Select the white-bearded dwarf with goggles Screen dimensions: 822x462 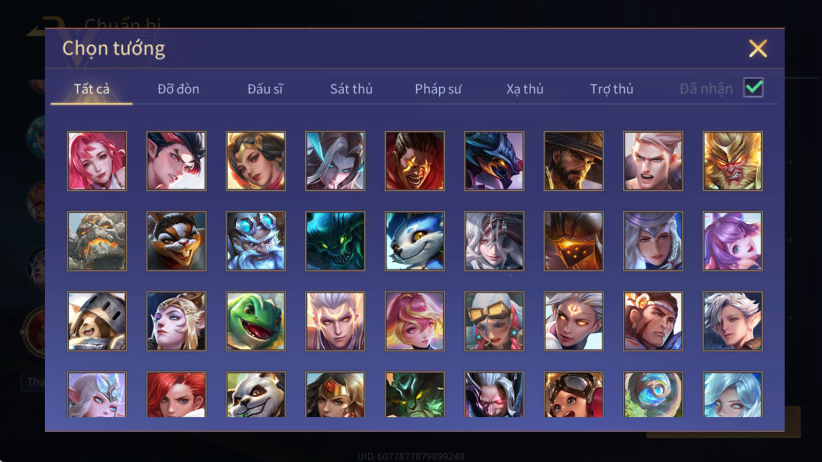pos(256,241)
